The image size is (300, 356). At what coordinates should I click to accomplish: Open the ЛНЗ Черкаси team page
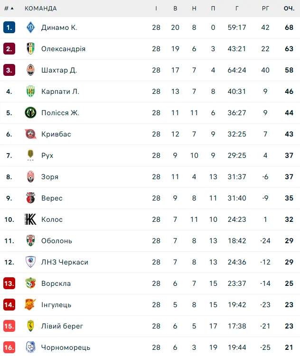(65, 262)
